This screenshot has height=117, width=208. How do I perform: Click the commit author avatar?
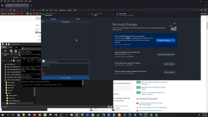tap(44, 61)
